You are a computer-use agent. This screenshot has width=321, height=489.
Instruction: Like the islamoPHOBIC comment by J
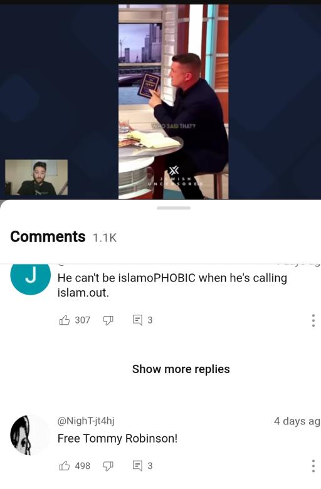(x=65, y=320)
